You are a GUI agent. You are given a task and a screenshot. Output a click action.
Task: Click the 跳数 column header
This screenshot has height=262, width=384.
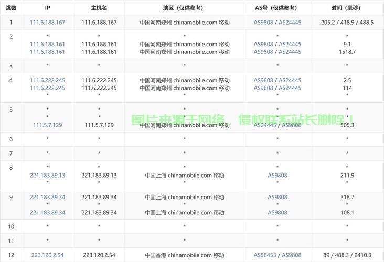[x=11, y=8]
